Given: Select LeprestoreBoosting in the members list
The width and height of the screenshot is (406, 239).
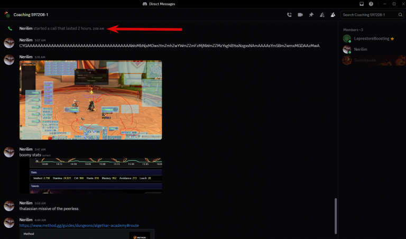Looking at the screenshot, I should point(372,39).
